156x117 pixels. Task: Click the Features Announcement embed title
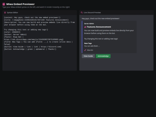pos(99,27)
